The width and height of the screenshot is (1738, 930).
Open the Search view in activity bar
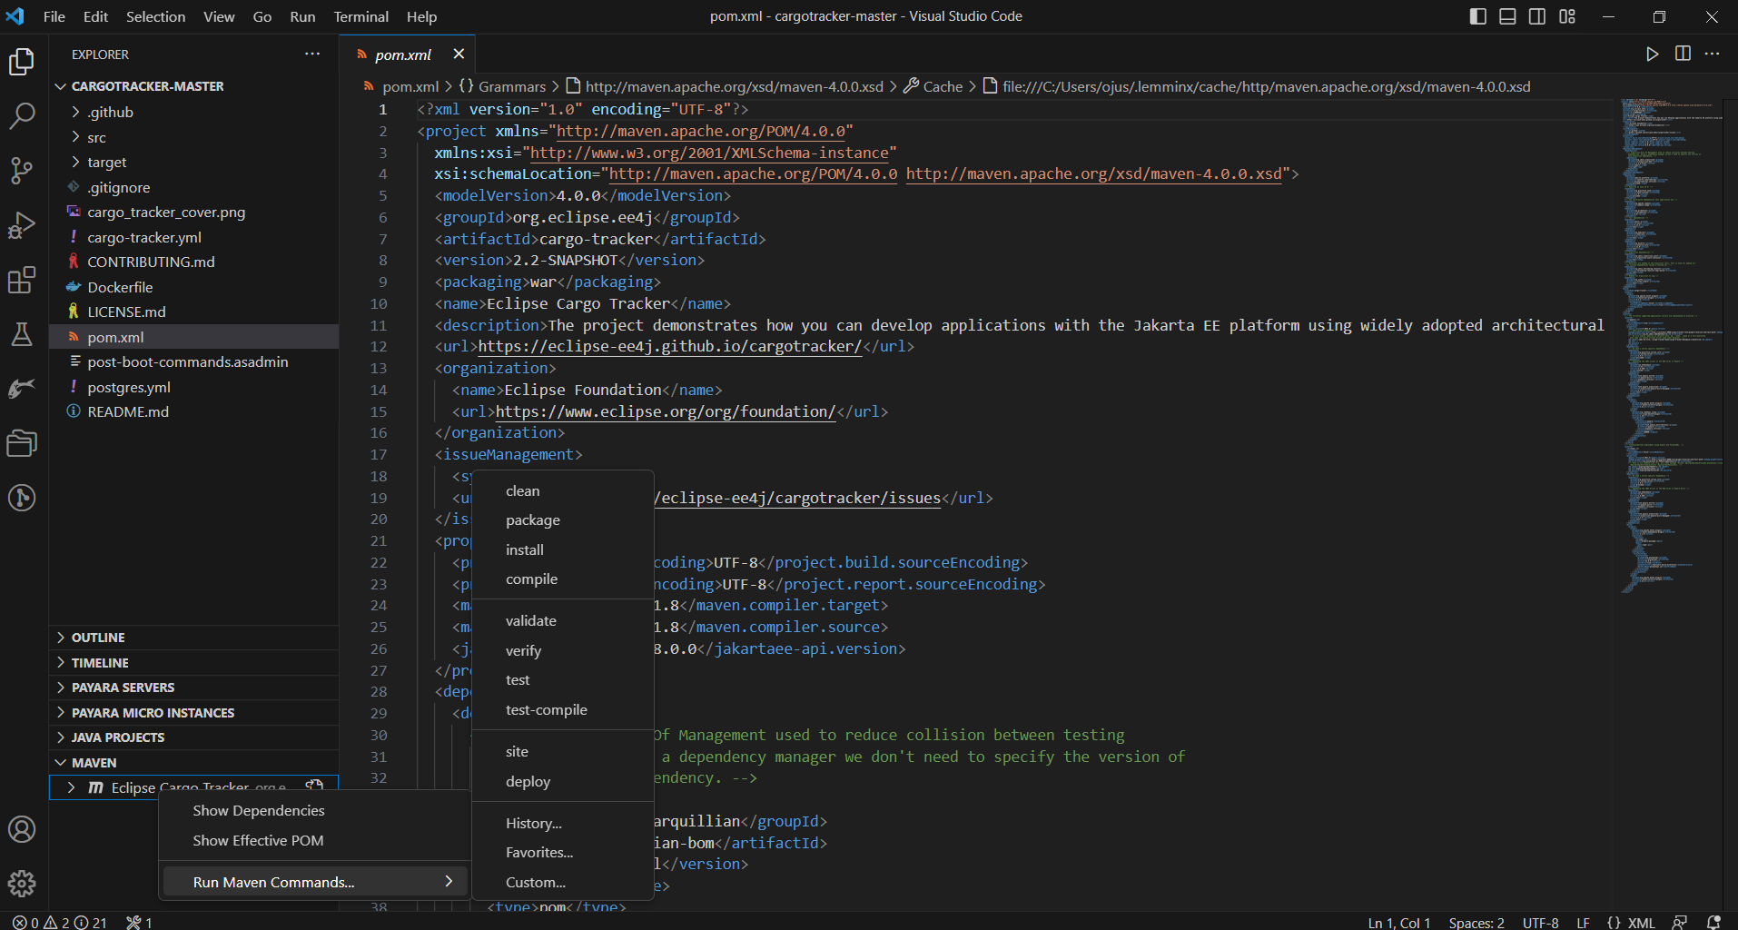click(22, 115)
